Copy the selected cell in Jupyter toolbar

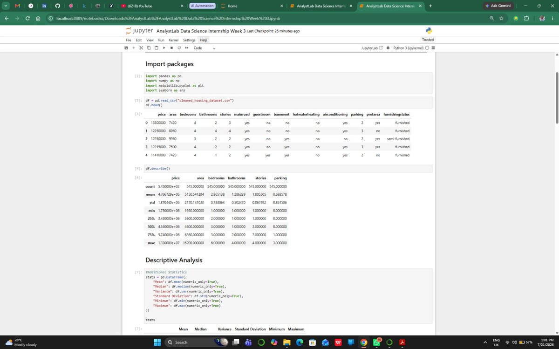(149, 48)
